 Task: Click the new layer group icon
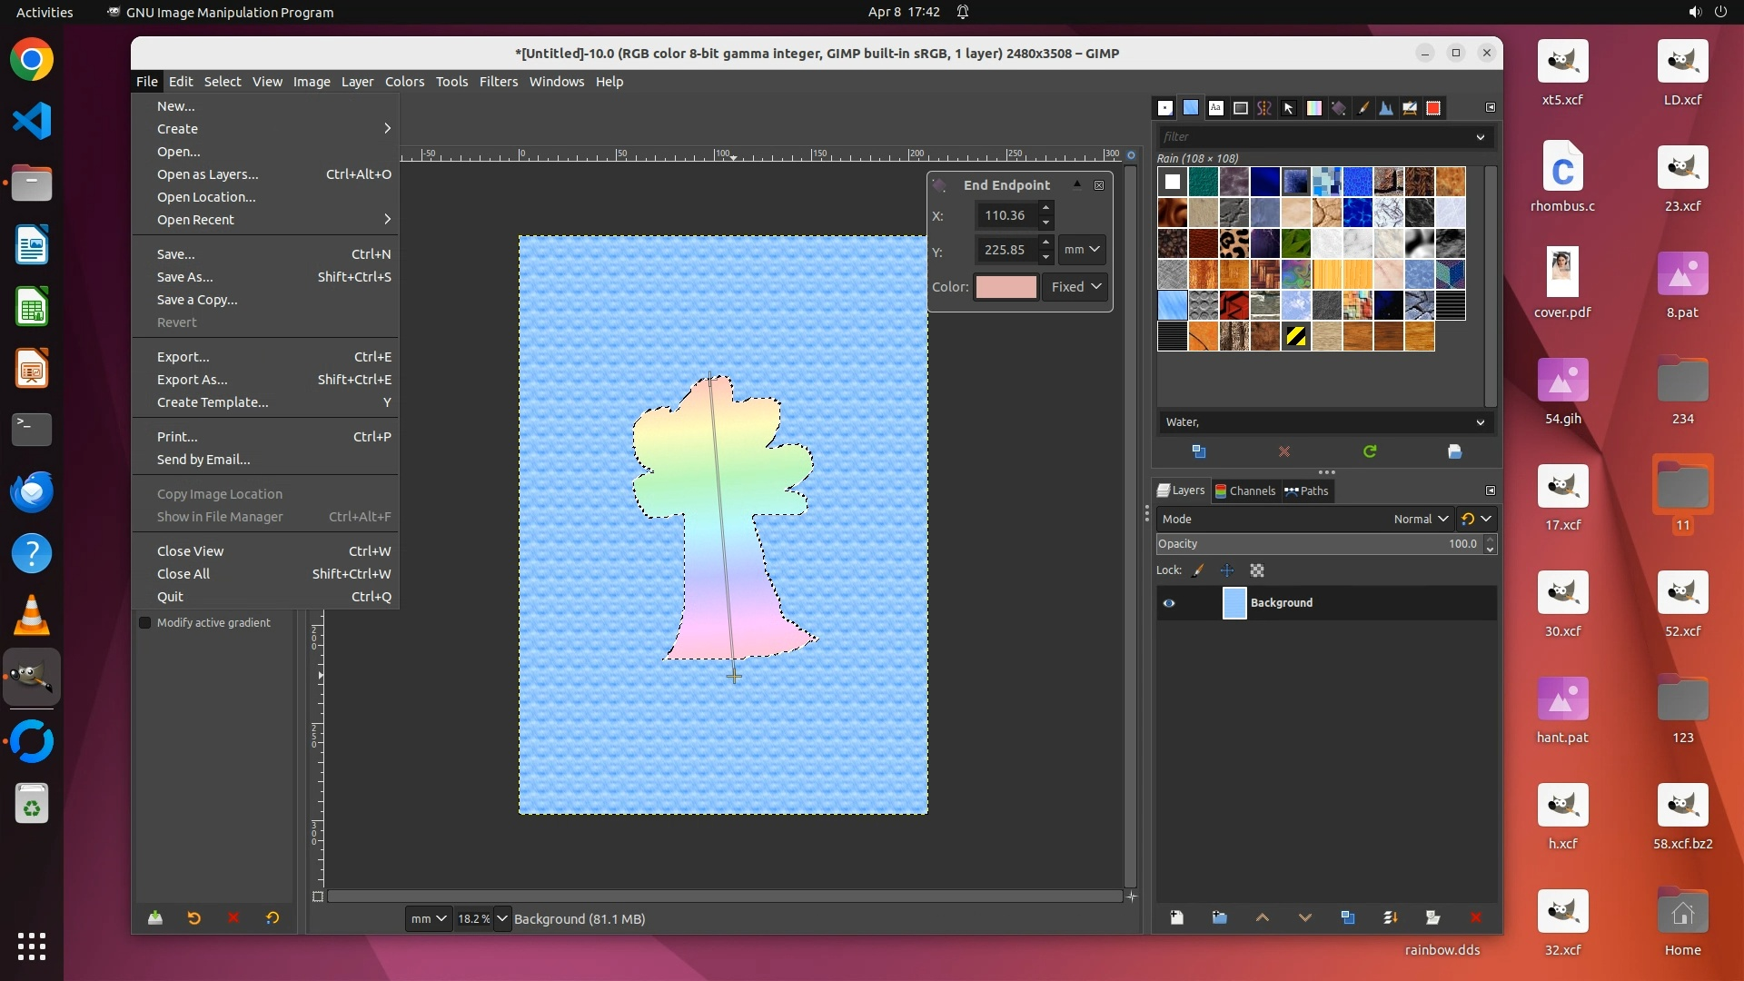tap(1219, 917)
